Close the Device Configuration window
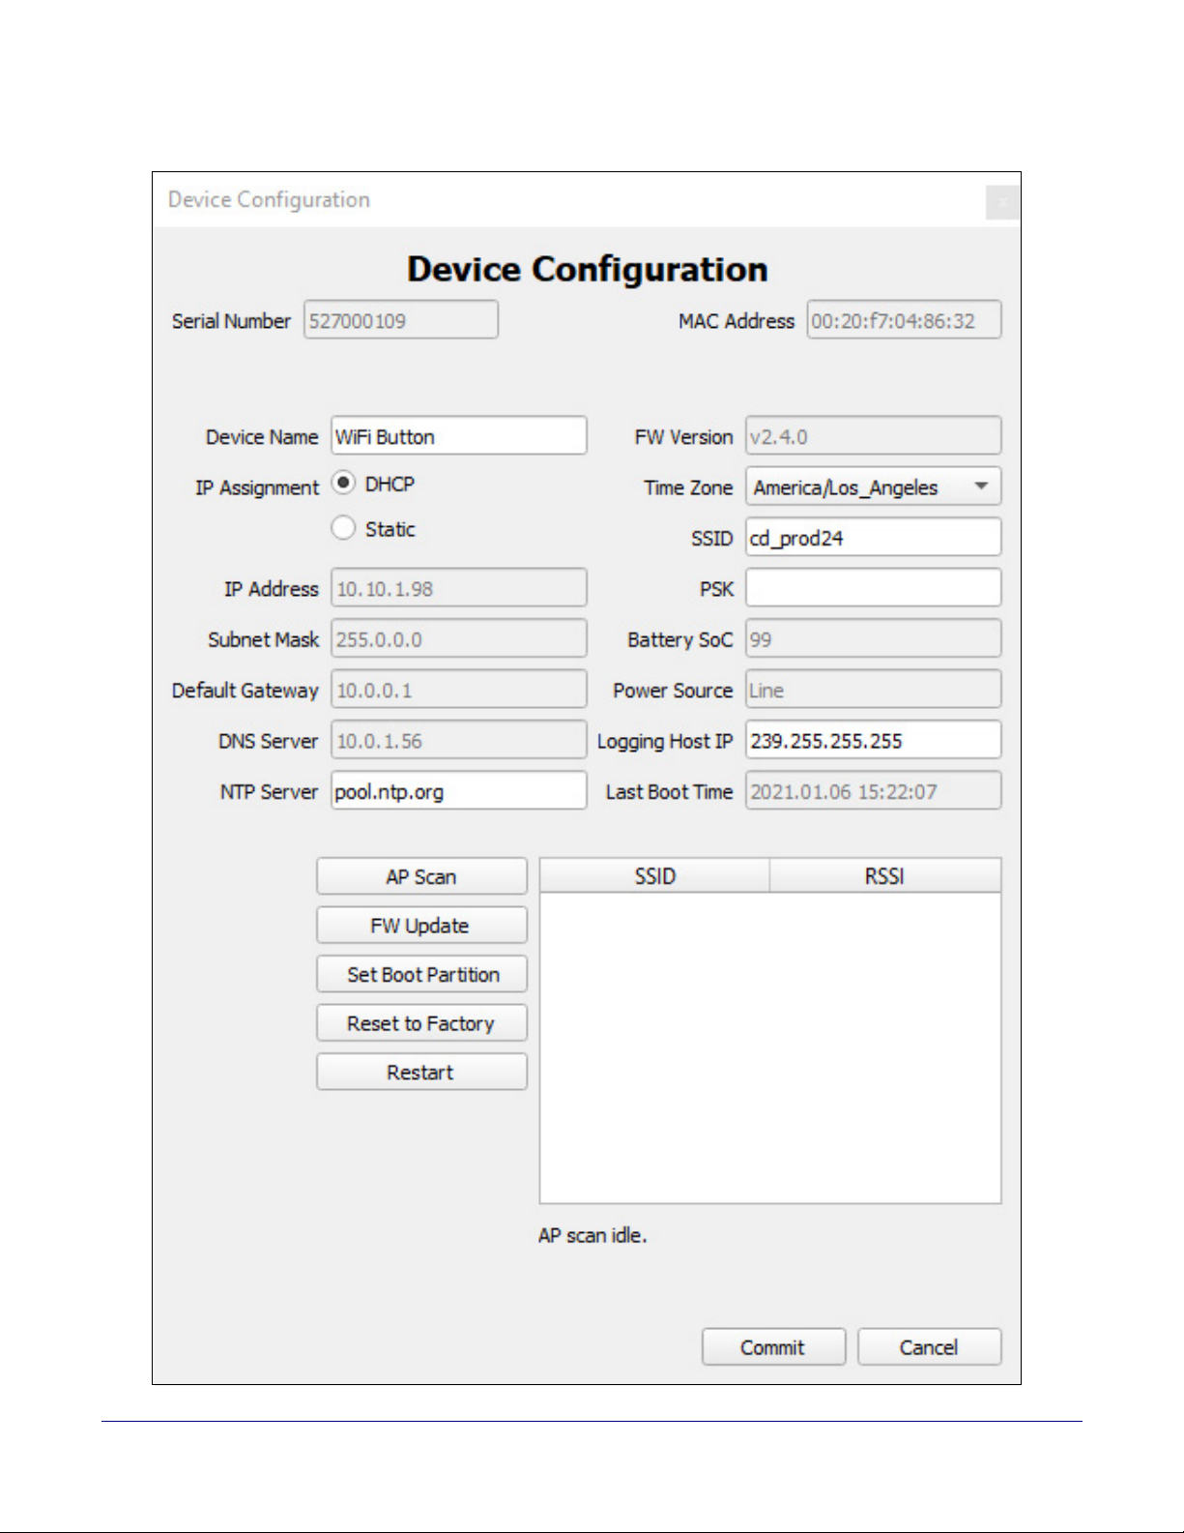The height and width of the screenshot is (1533, 1184). click(x=1002, y=202)
